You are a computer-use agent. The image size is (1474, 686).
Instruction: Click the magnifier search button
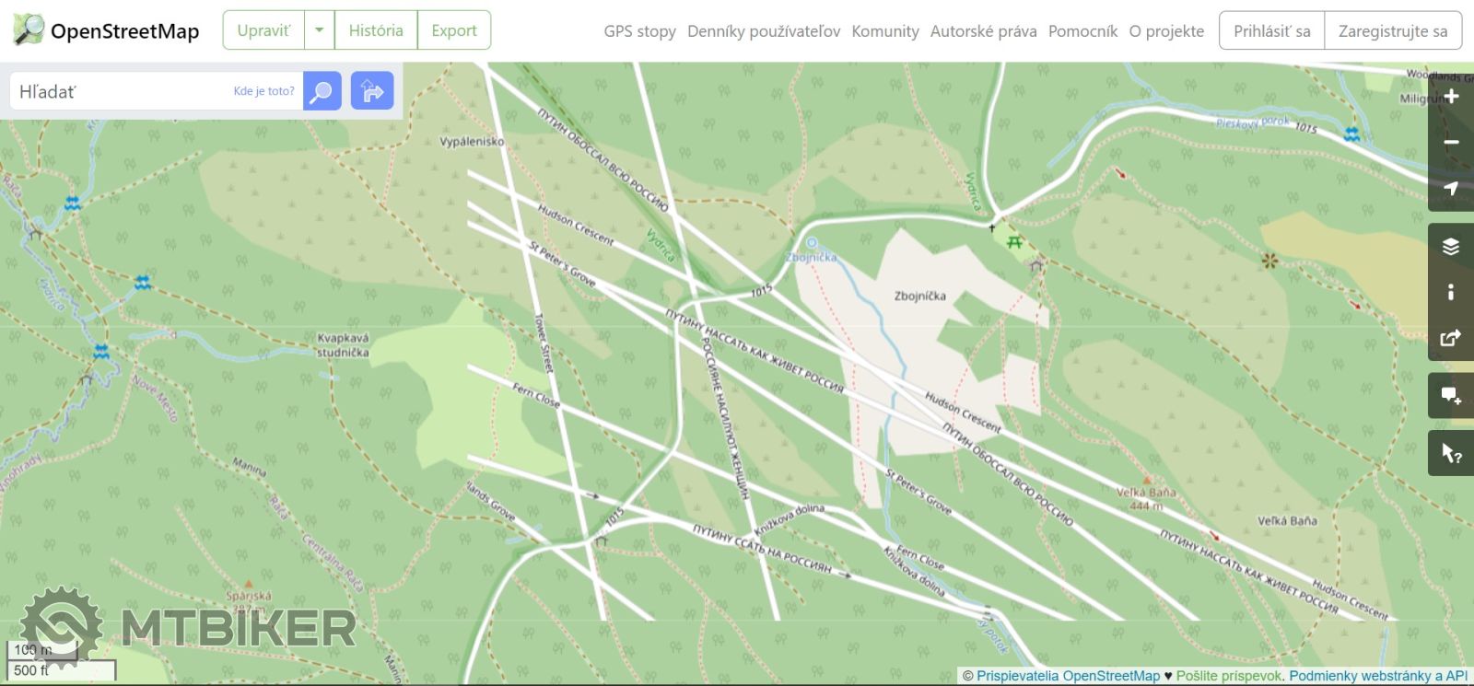pyautogui.click(x=322, y=91)
